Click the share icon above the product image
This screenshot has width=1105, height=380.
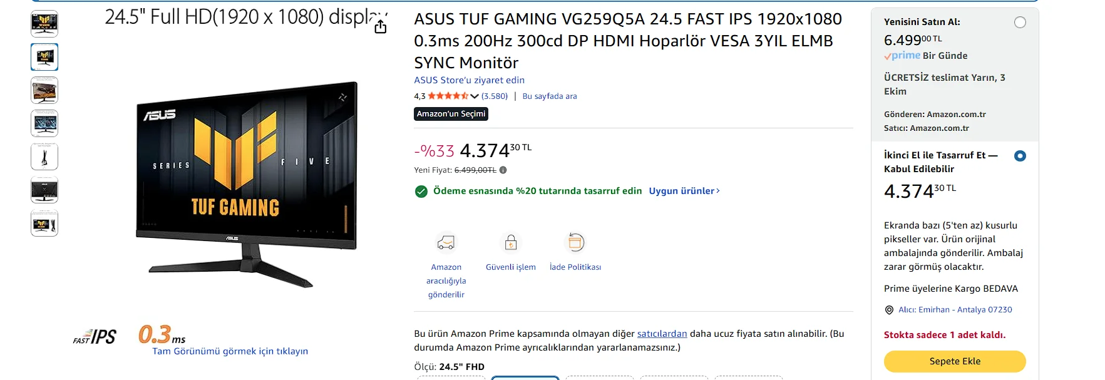pos(380,26)
